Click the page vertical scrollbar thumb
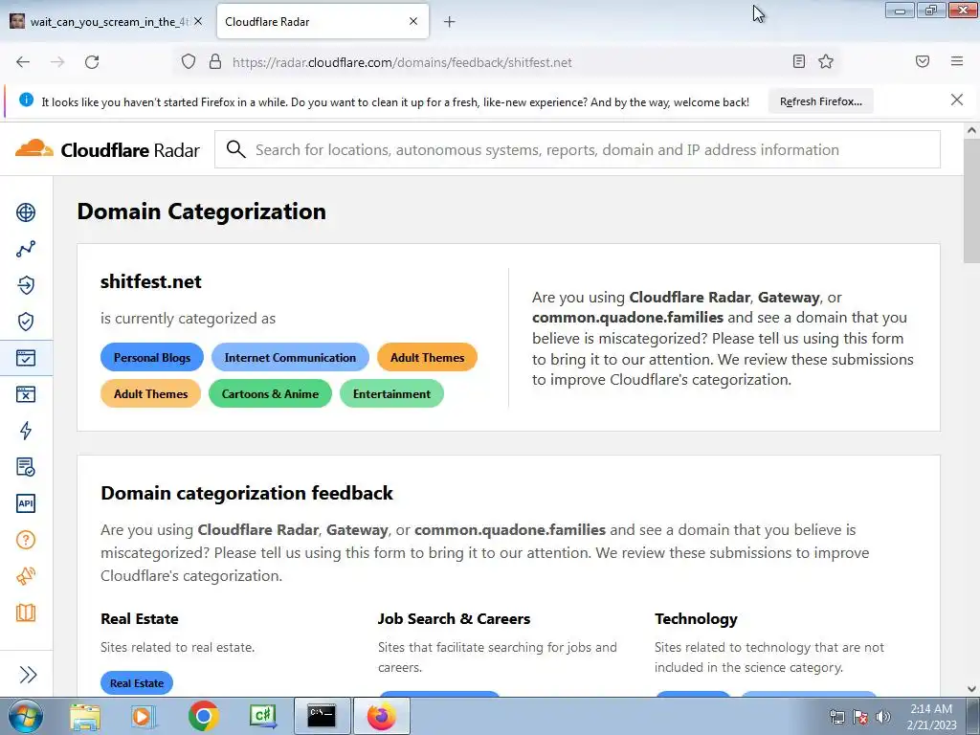The height and width of the screenshot is (735, 980). [971, 201]
